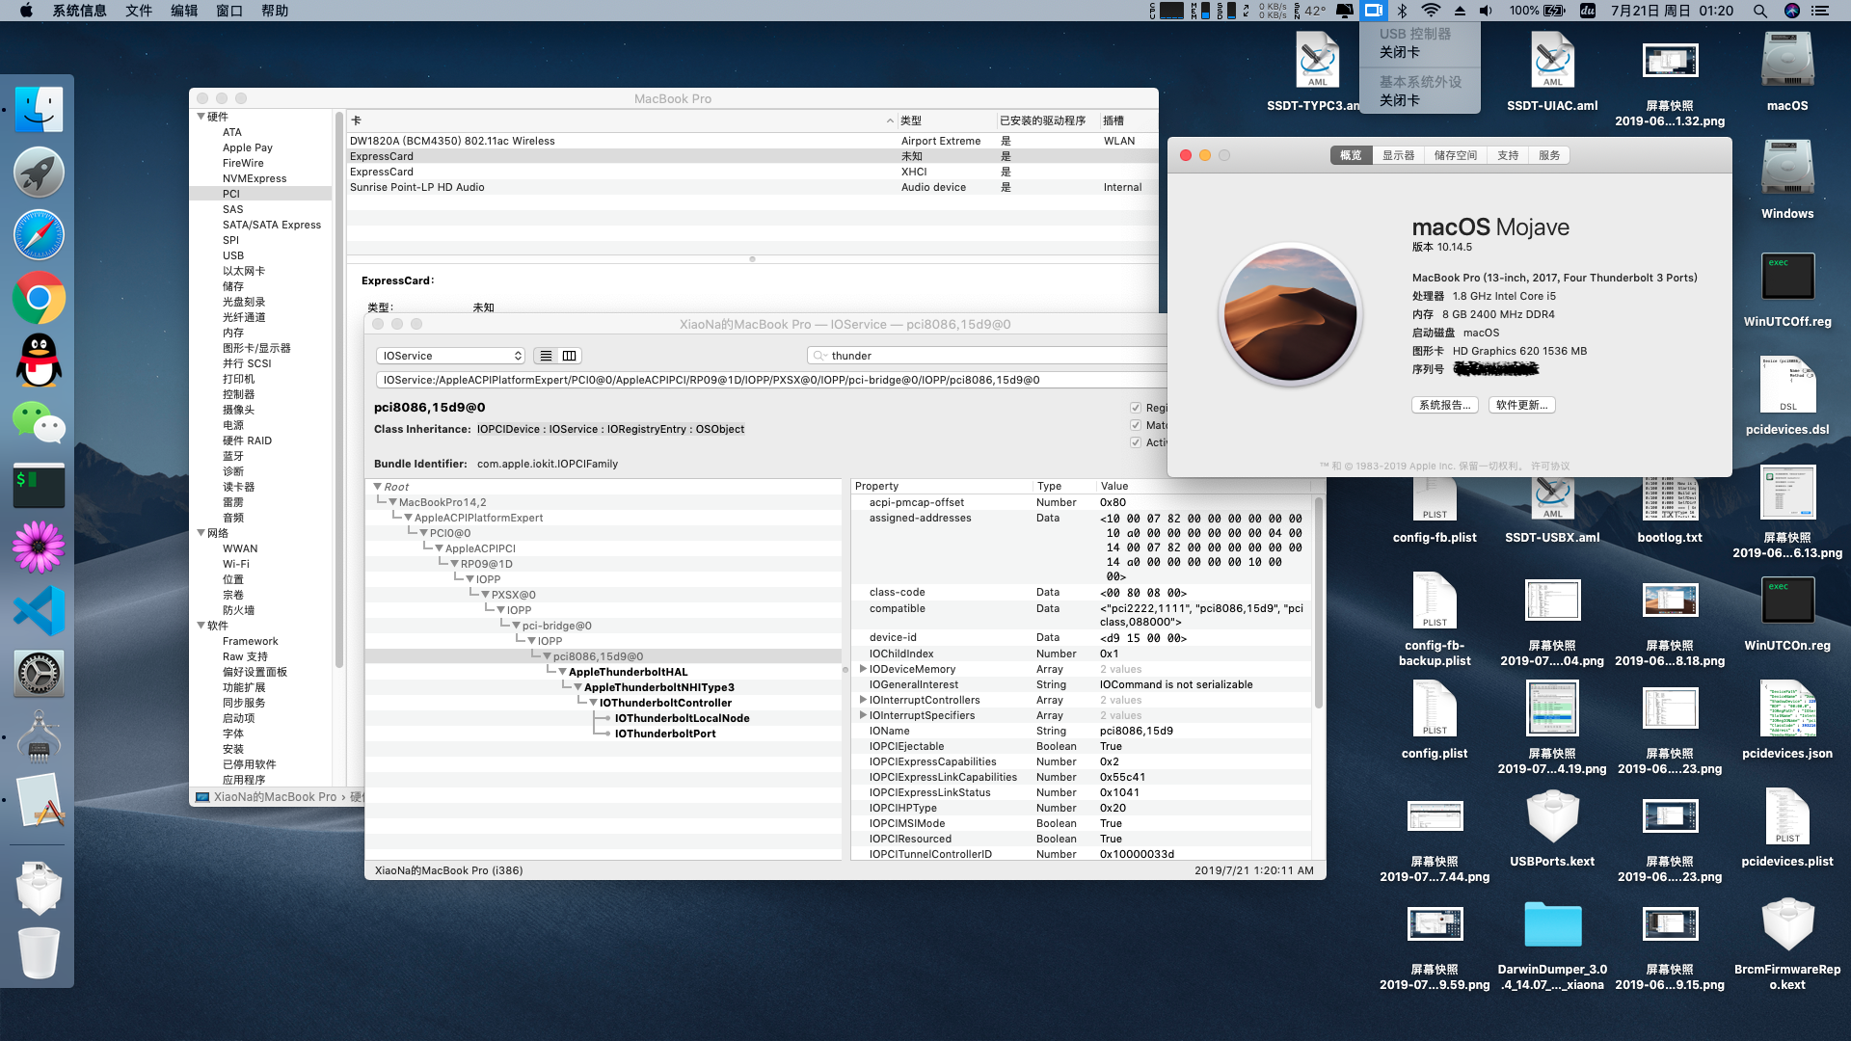Collapse IOThunderboltController node triangle

[x=594, y=703]
